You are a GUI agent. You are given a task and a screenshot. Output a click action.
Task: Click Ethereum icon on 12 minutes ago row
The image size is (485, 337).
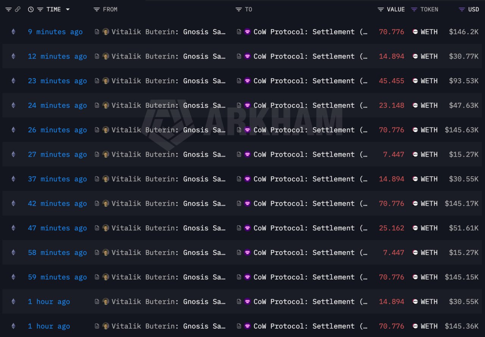[x=13, y=56]
